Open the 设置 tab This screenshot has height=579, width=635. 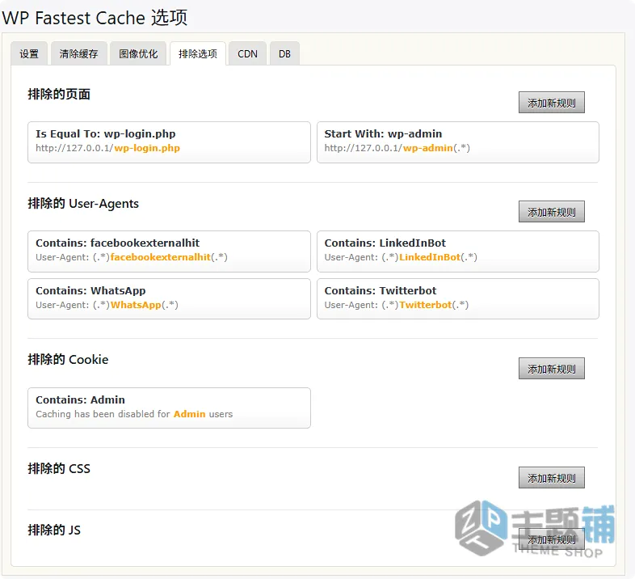coord(29,53)
